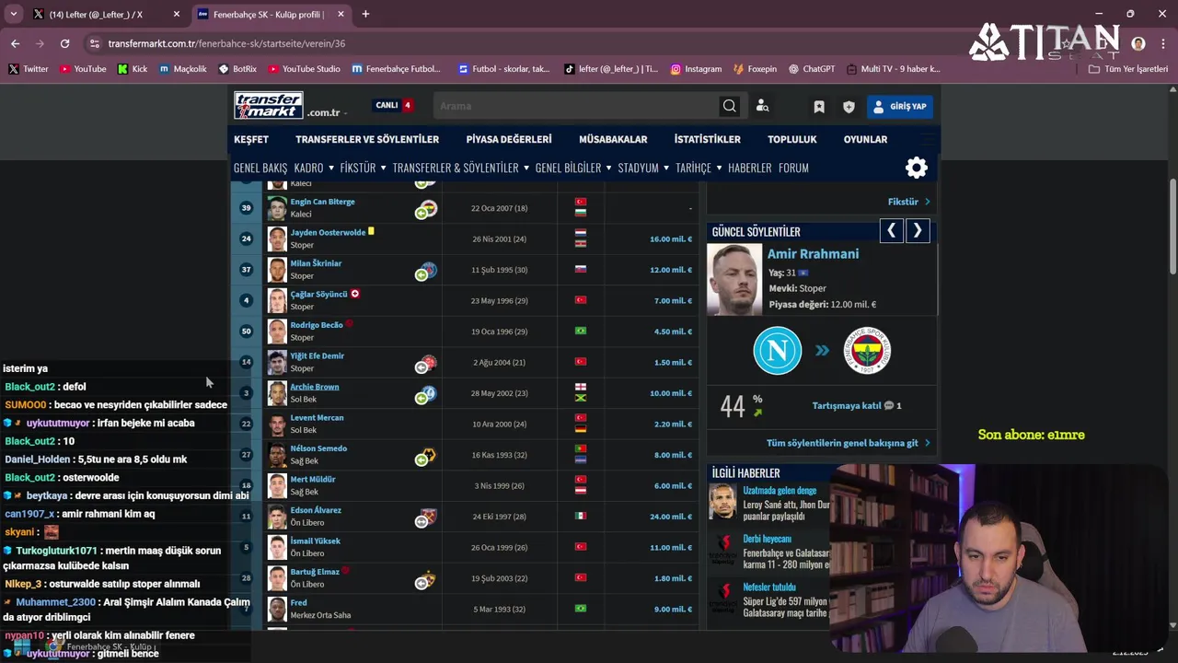The width and height of the screenshot is (1178, 663).
Task: Click Bartuğ Elmaz transfer club badge icon
Action: 427,579
